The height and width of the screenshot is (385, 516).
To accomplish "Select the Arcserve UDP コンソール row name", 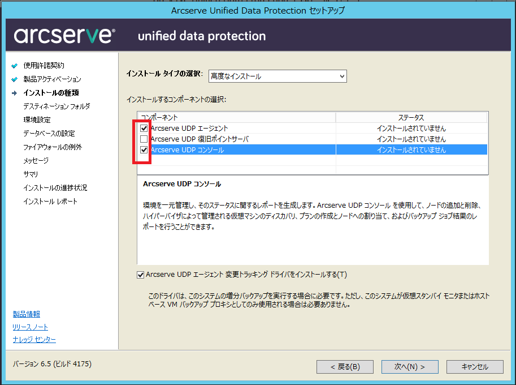I will pos(187,149).
